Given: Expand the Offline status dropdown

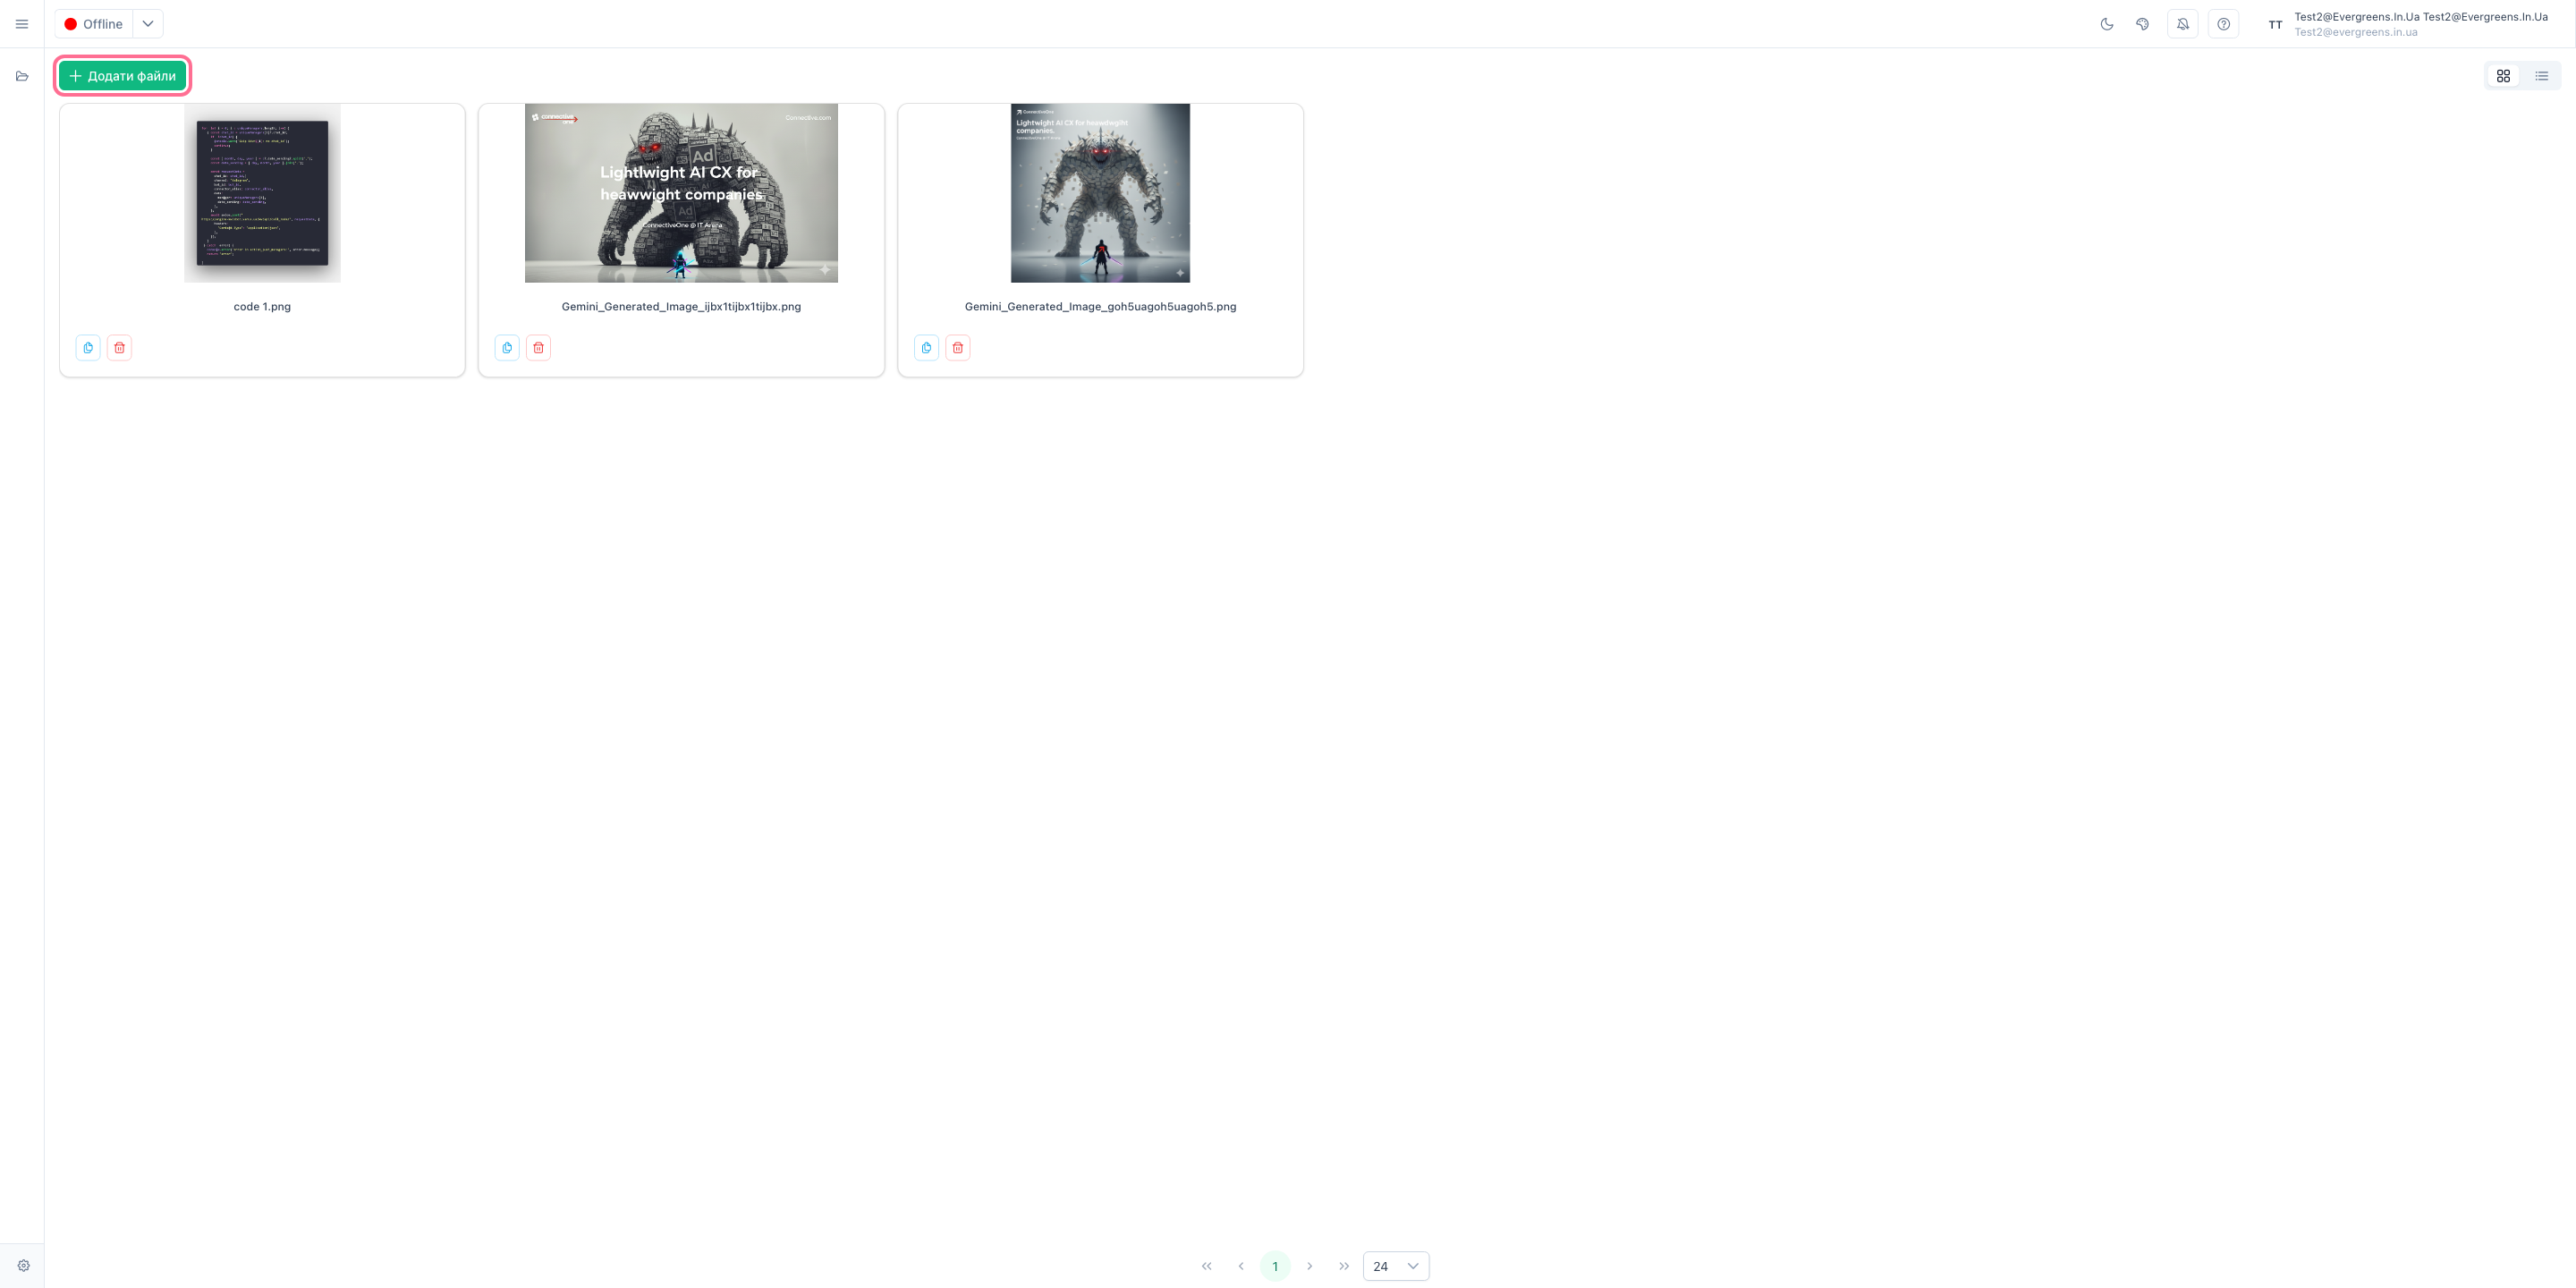Looking at the screenshot, I should (148, 23).
